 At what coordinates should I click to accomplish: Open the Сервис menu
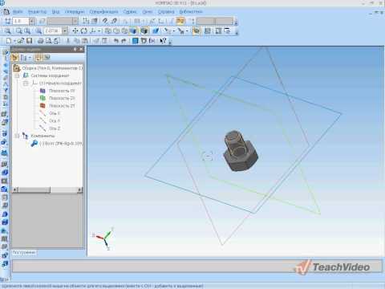(130, 12)
